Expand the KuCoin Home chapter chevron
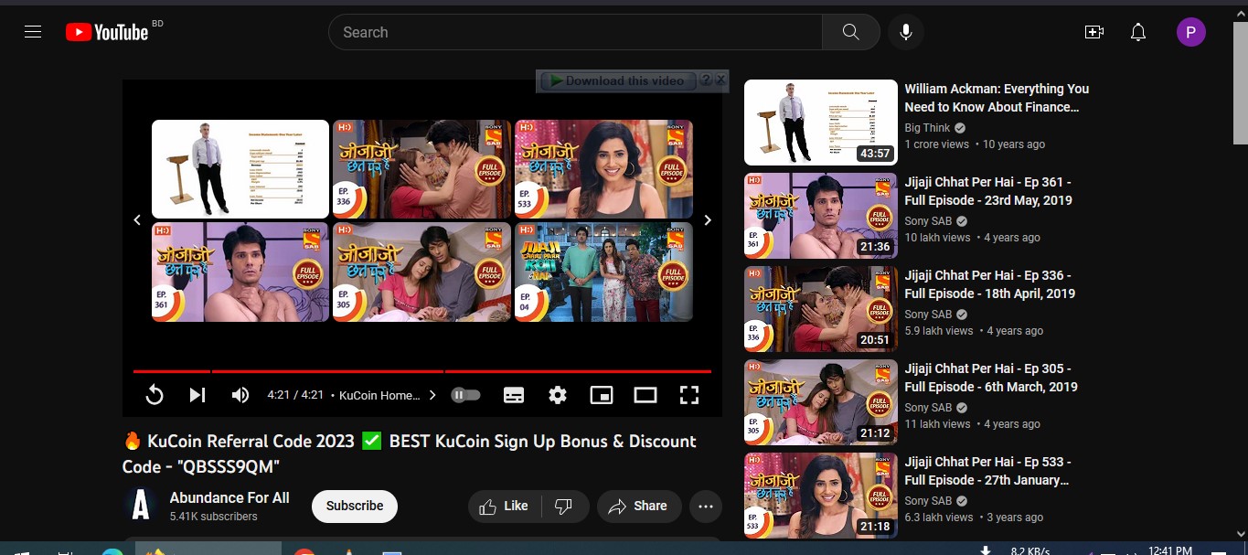This screenshot has height=555, width=1248. 432,395
